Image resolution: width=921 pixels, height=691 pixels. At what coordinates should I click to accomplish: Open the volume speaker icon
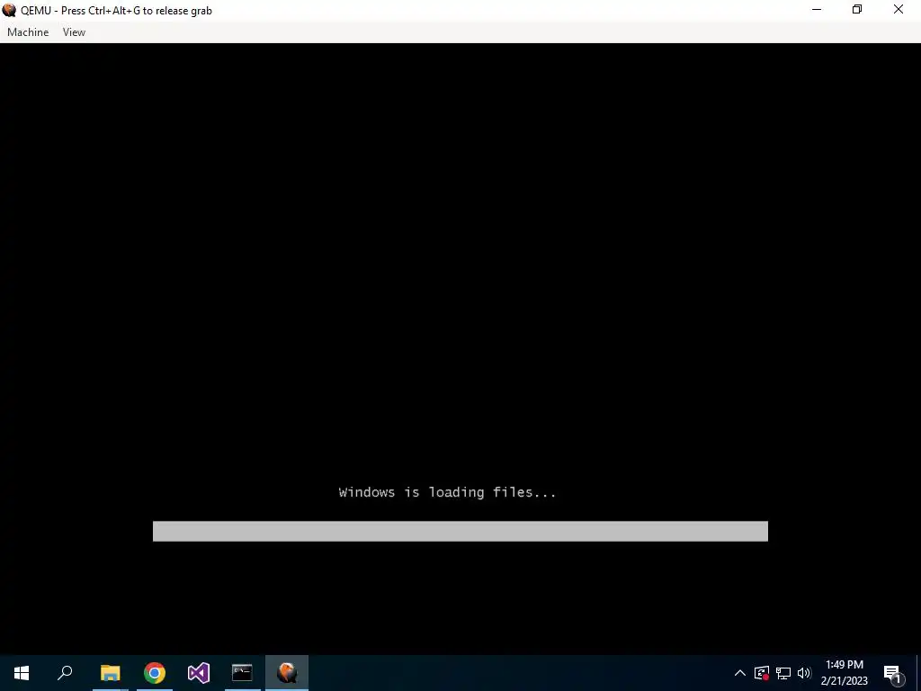[804, 673]
